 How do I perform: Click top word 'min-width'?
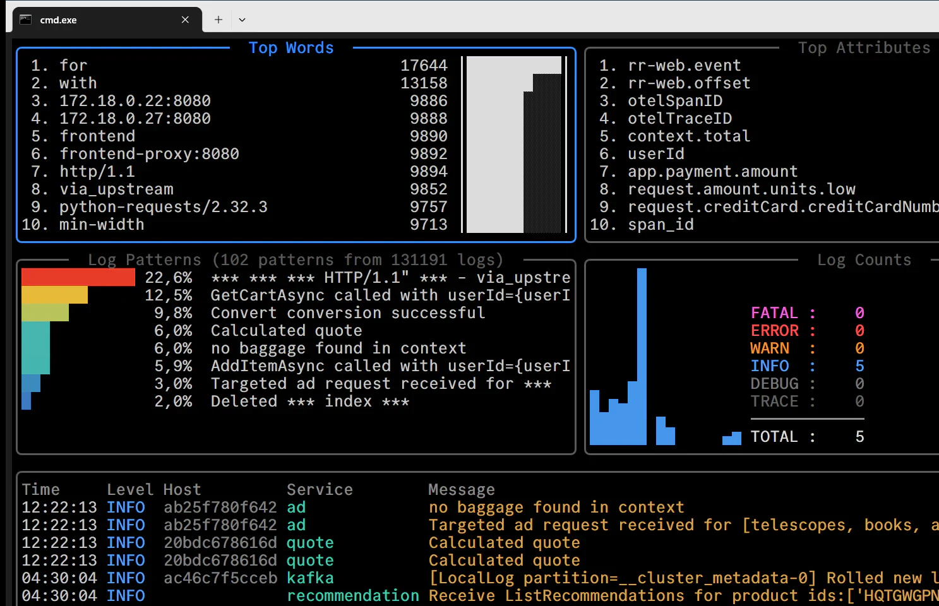point(102,225)
